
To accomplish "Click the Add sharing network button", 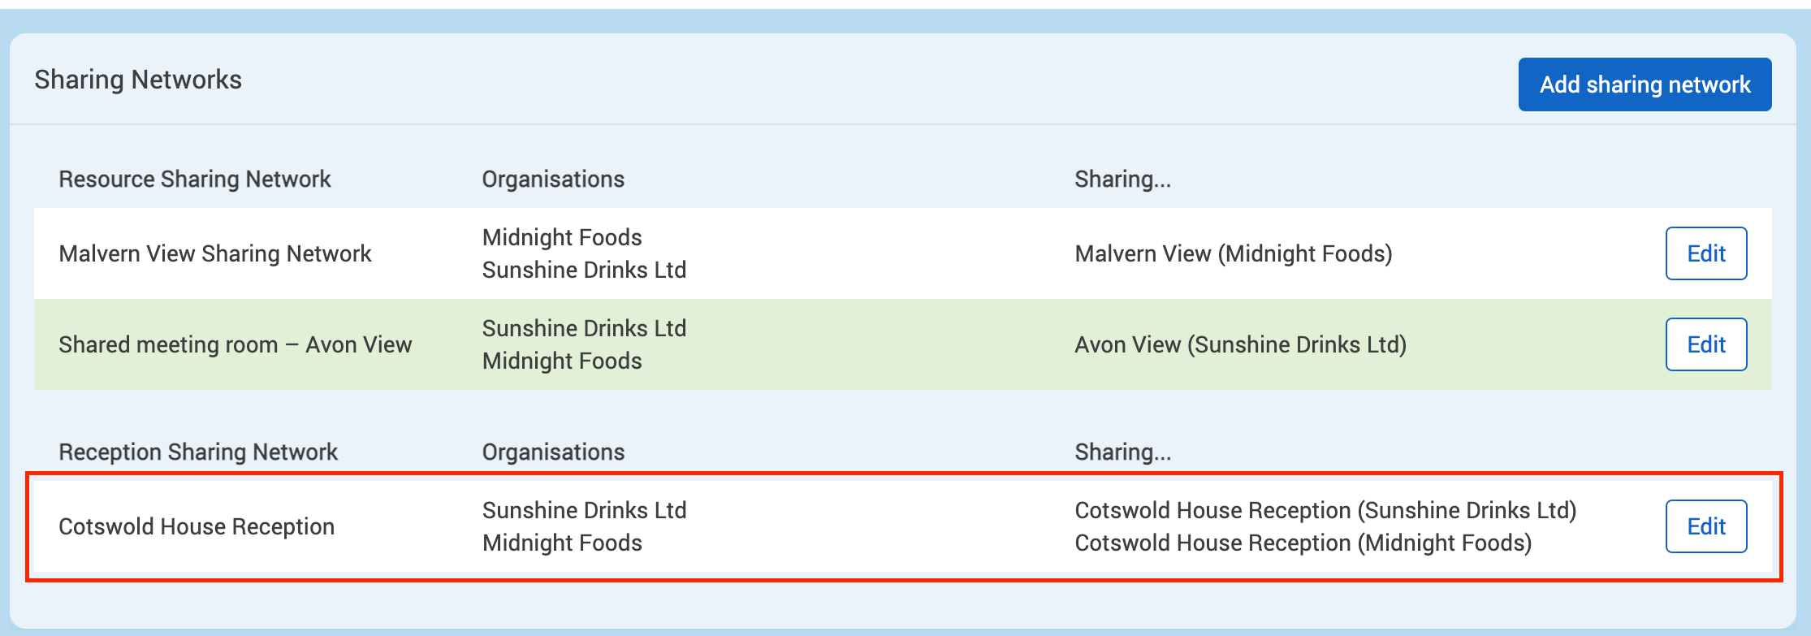I will click(x=1645, y=84).
